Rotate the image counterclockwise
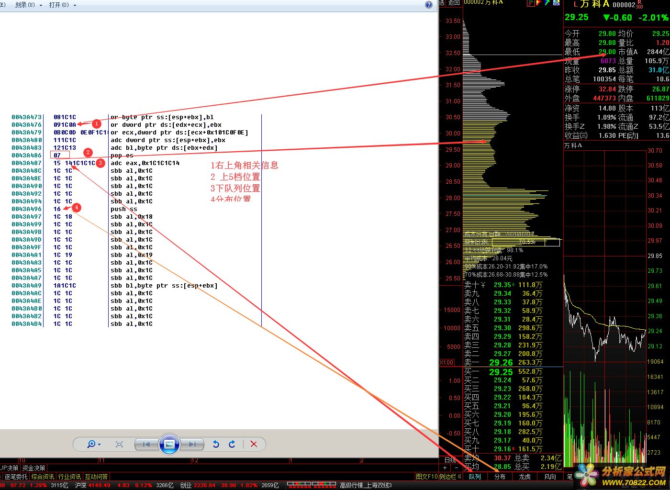Image resolution: width=670 pixels, height=490 pixels. (216, 444)
